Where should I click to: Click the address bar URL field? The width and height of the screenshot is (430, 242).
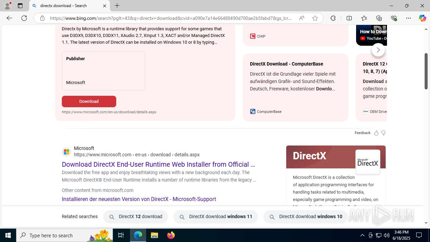click(171, 18)
